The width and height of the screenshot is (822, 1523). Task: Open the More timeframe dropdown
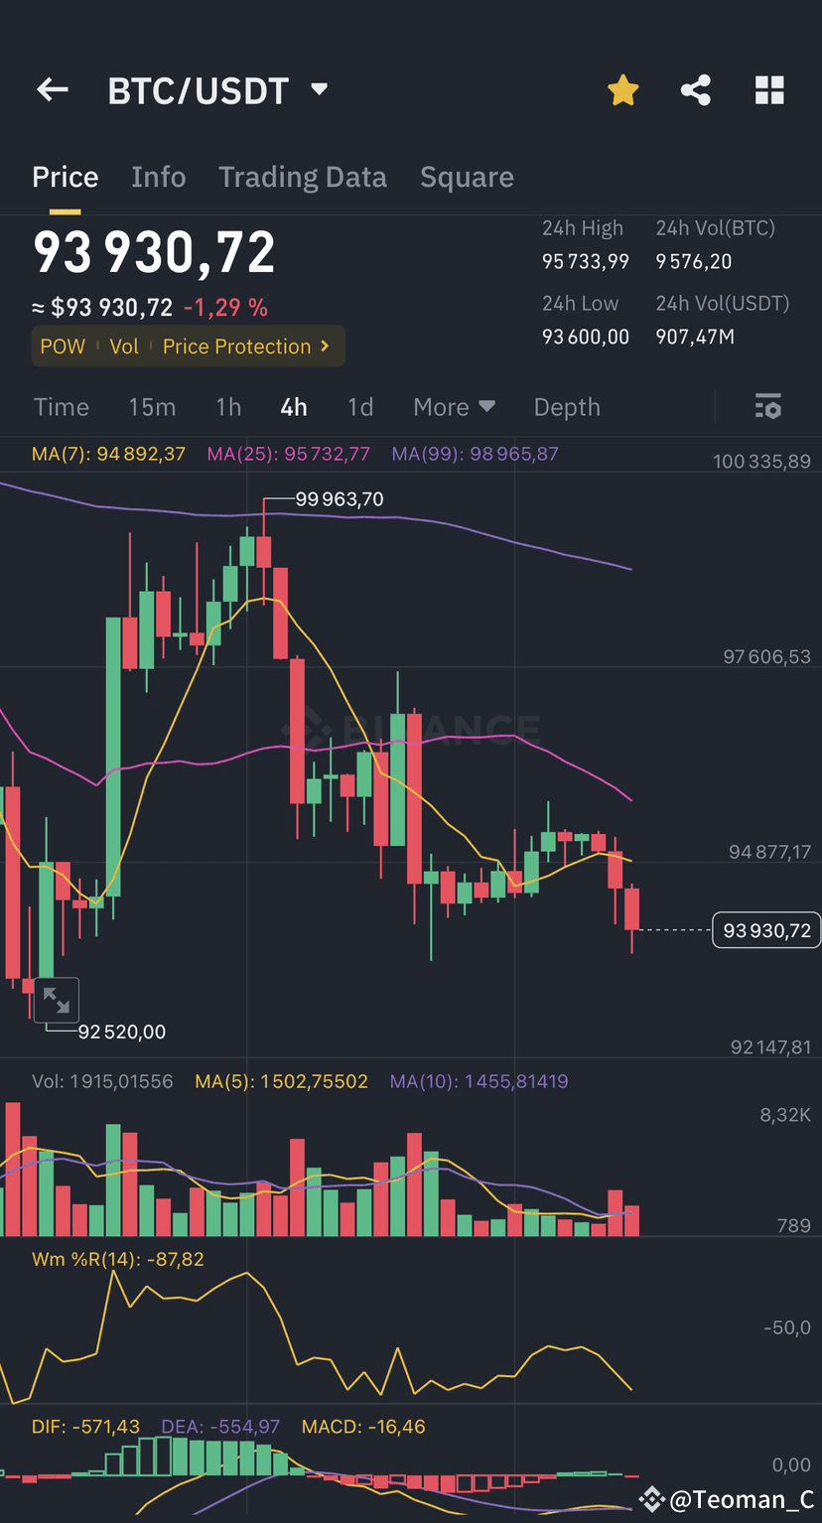coord(454,406)
